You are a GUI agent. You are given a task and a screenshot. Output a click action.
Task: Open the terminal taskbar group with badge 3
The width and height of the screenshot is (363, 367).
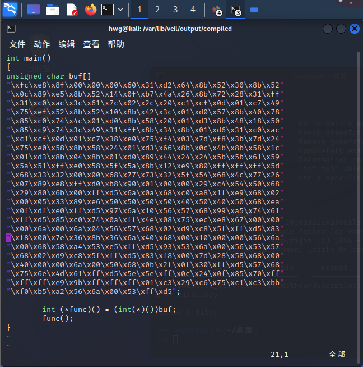click(x=235, y=10)
